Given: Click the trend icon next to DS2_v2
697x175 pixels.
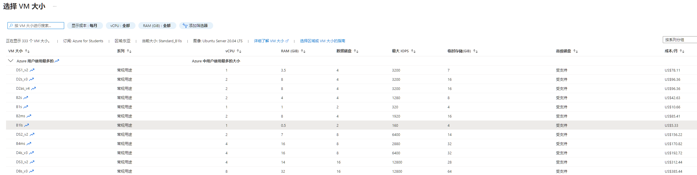Looking at the screenshot, I should [32, 134].
